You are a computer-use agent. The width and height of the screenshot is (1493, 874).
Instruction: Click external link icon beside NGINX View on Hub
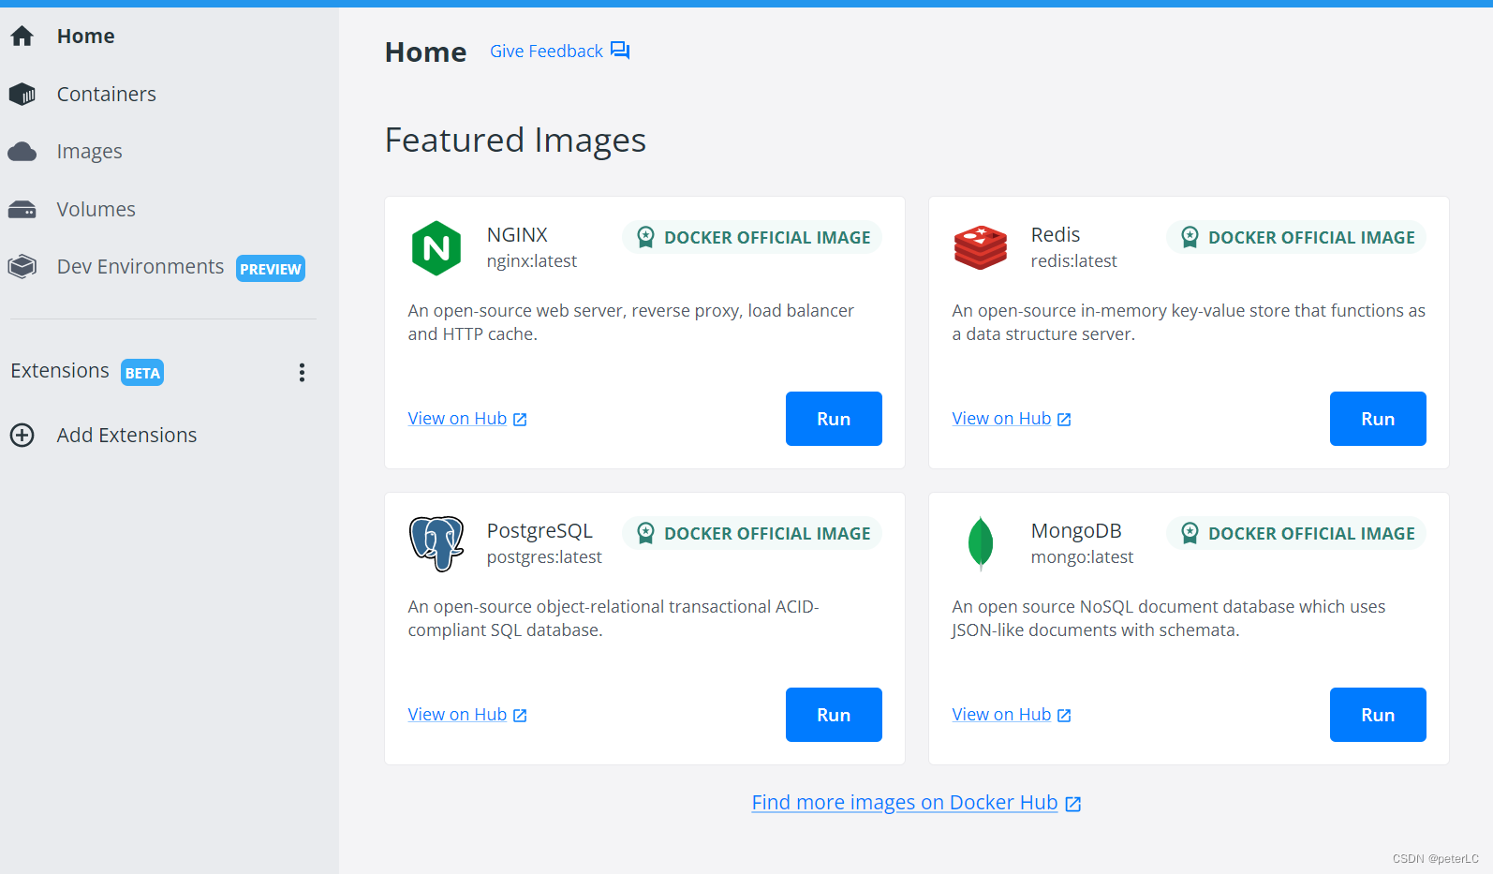pyautogui.click(x=520, y=420)
